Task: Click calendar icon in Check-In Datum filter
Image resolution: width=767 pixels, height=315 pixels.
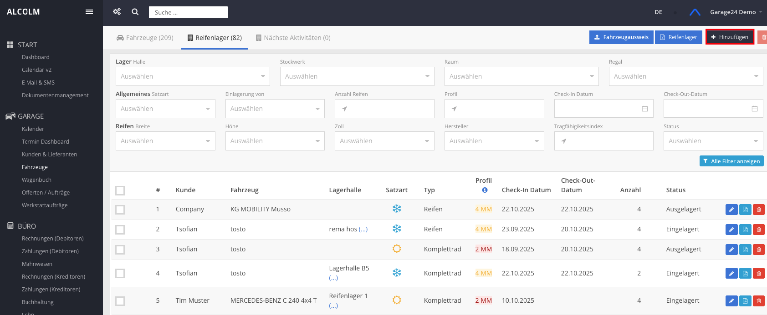Action: (644, 109)
